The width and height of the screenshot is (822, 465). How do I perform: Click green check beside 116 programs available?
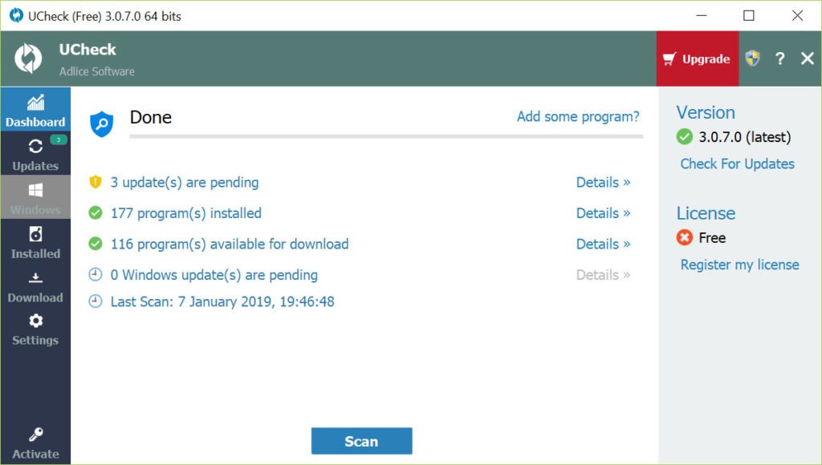point(96,244)
